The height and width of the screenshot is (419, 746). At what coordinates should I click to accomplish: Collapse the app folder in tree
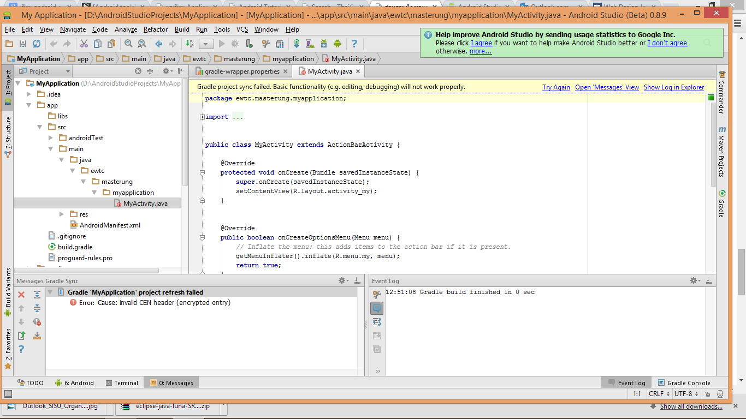pos(29,105)
